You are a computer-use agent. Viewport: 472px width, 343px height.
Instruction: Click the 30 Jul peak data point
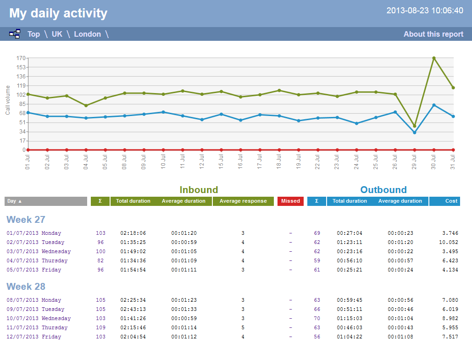(x=433, y=58)
